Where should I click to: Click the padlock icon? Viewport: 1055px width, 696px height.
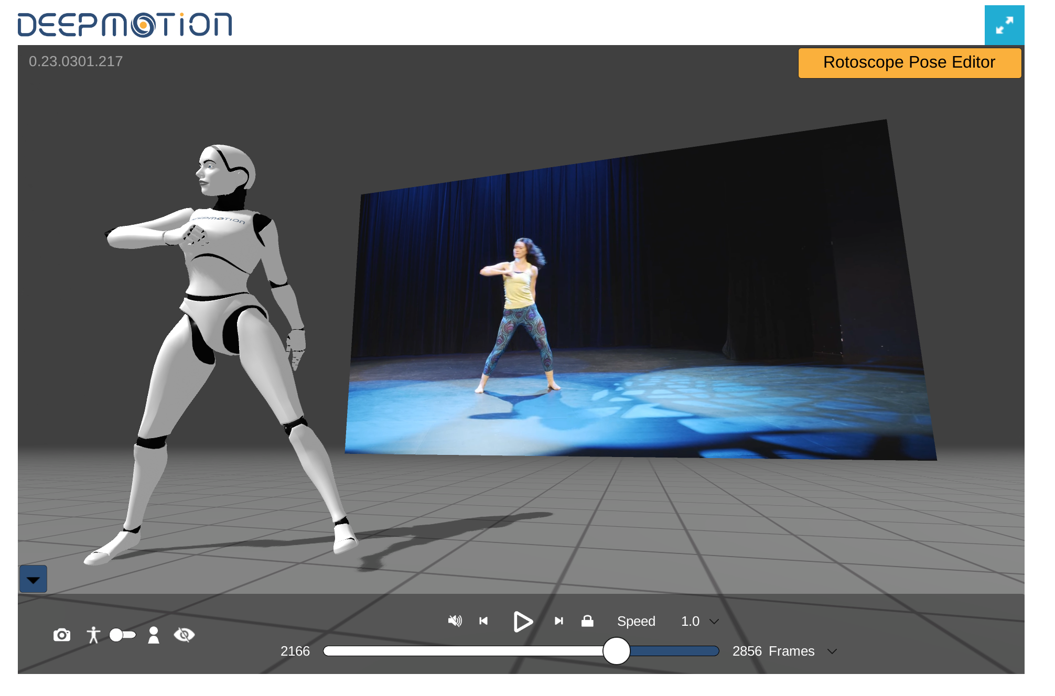click(x=587, y=621)
